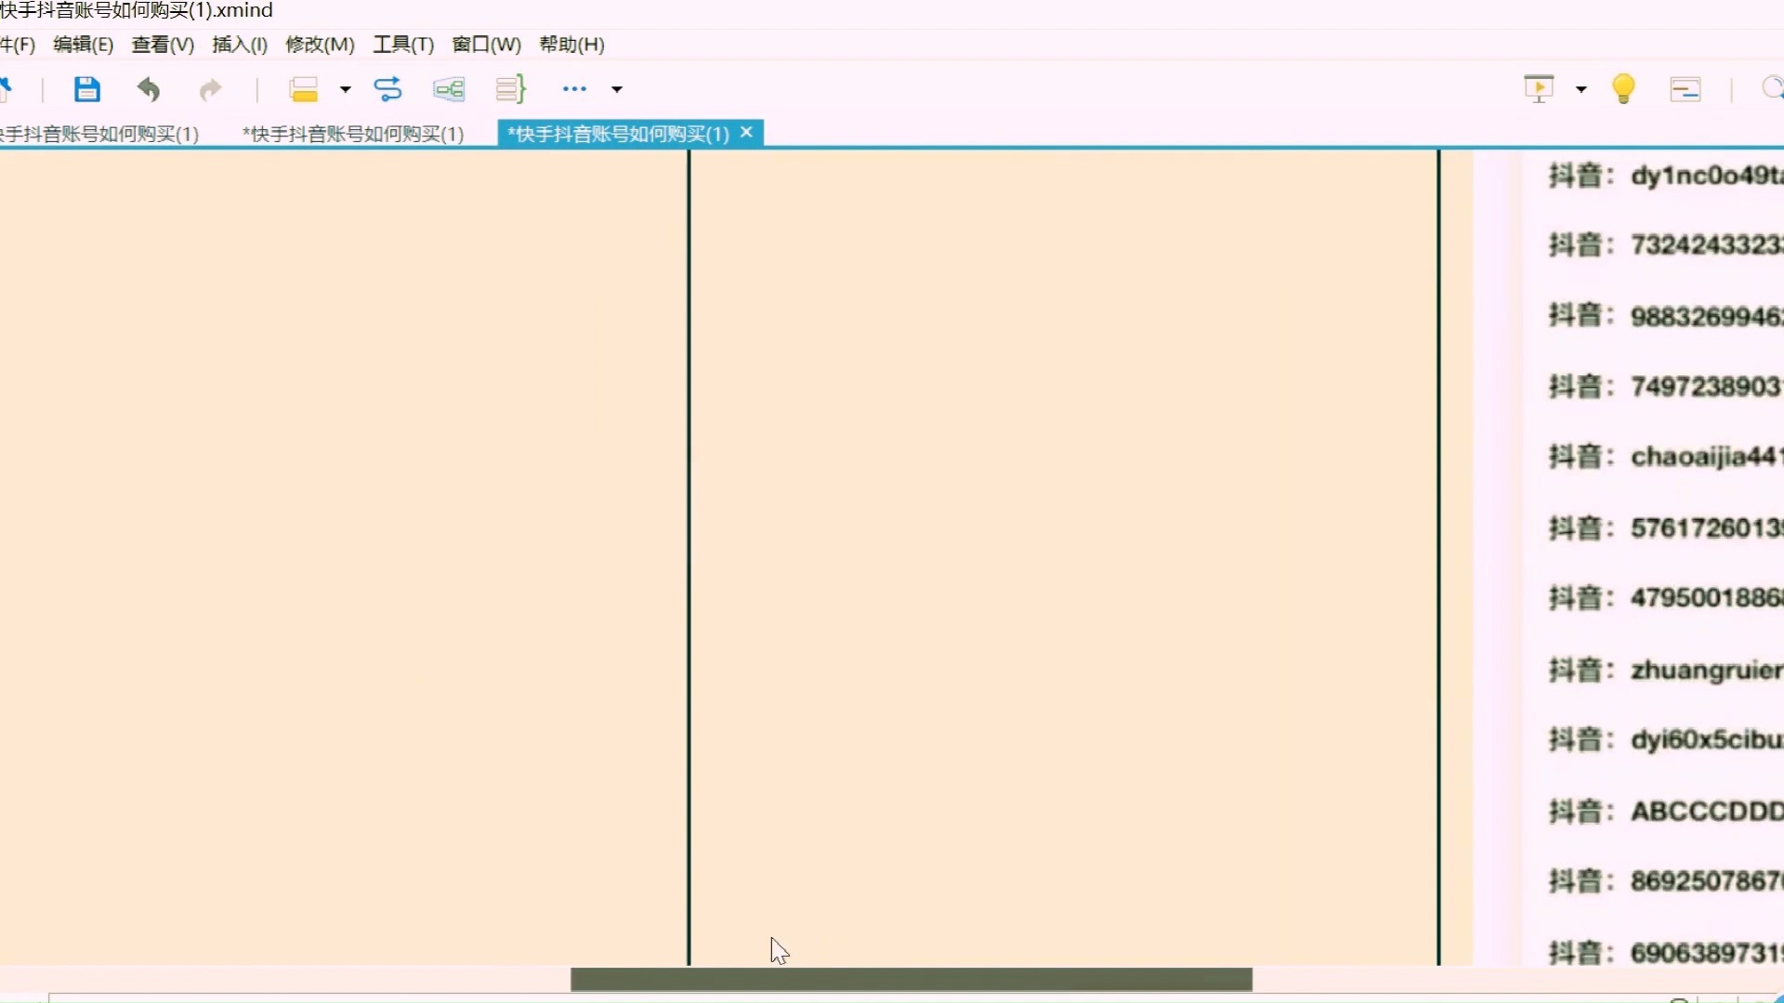
Task: Select the topic 抖音: ABCCCDDD
Action: point(1665,811)
